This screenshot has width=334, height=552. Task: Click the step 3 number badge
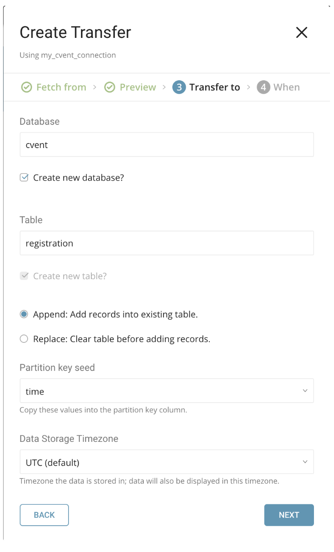179,87
